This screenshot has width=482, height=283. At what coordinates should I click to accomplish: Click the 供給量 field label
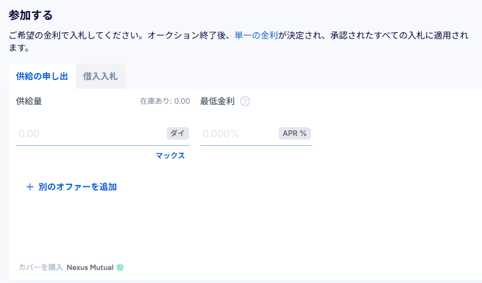coord(29,101)
